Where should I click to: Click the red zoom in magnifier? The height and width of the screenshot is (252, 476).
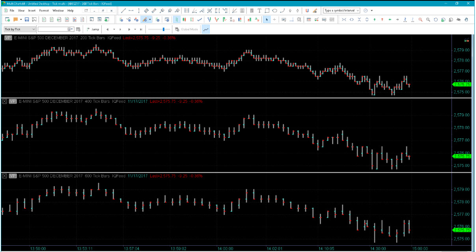click(420, 19)
